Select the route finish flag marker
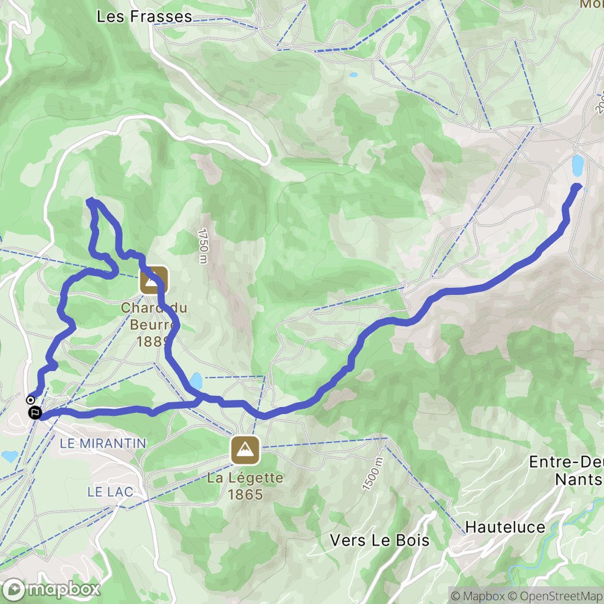Screen dimensions: 604x604 click(35, 413)
